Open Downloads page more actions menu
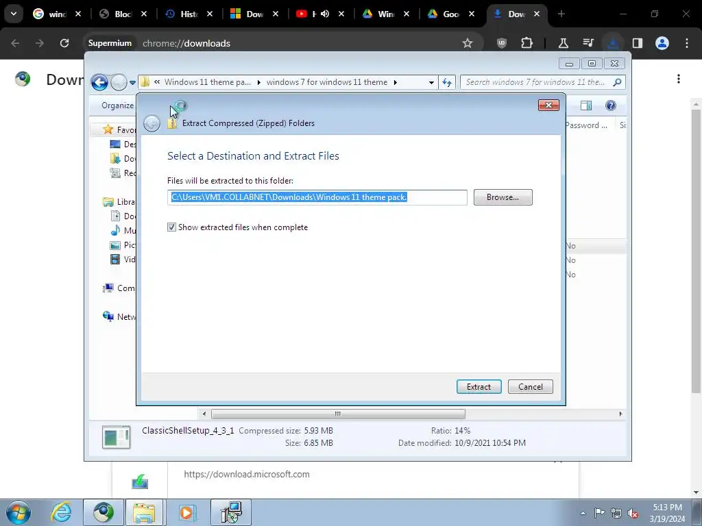This screenshot has width=702, height=526. pyautogui.click(x=679, y=79)
